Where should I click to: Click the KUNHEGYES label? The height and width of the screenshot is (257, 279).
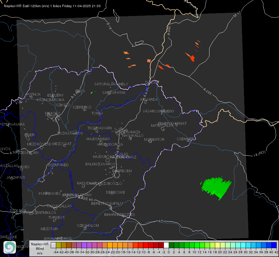tap(50, 193)
